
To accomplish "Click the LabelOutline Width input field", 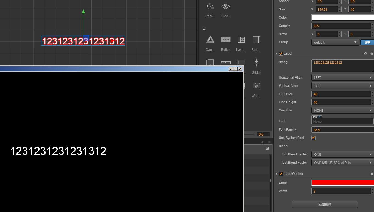I will pyautogui.click(x=341, y=191).
